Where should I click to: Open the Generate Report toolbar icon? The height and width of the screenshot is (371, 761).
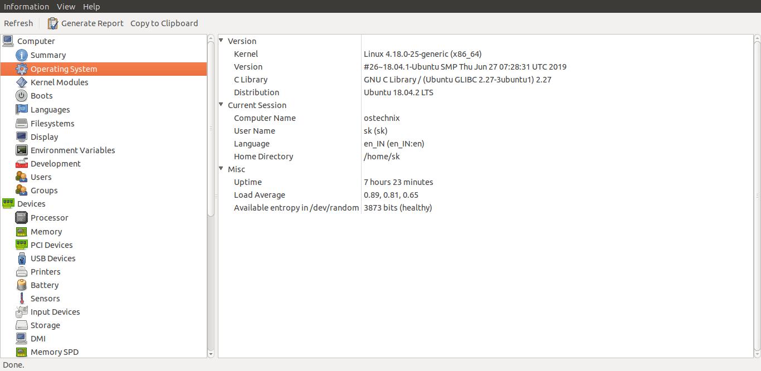coord(52,23)
